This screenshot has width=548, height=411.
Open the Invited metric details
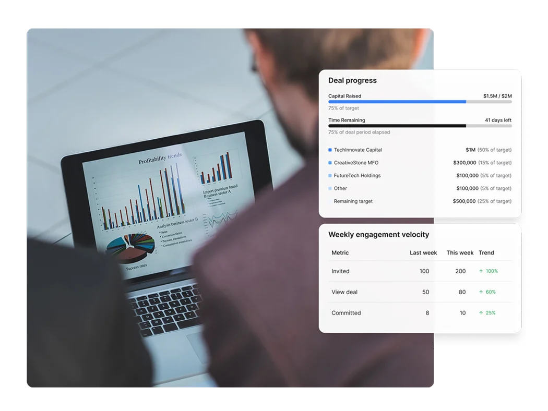pyautogui.click(x=340, y=271)
